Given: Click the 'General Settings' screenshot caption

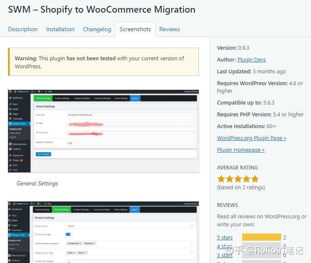Looking at the screenshot, I should (37, 183).
